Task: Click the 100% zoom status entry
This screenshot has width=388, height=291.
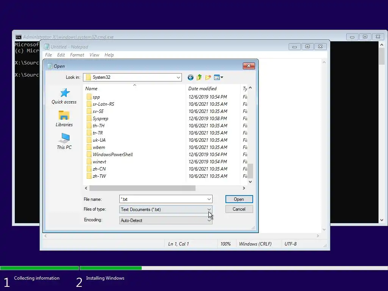Action: pyautogui.click(x=225, y=244)
